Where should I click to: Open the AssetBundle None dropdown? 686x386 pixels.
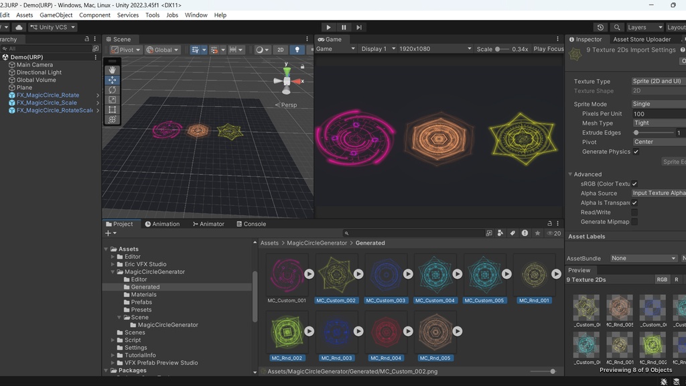click(x=644, y=259)
